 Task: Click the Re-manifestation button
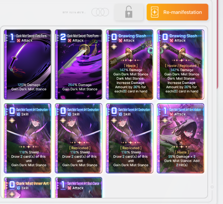[177, 12]
